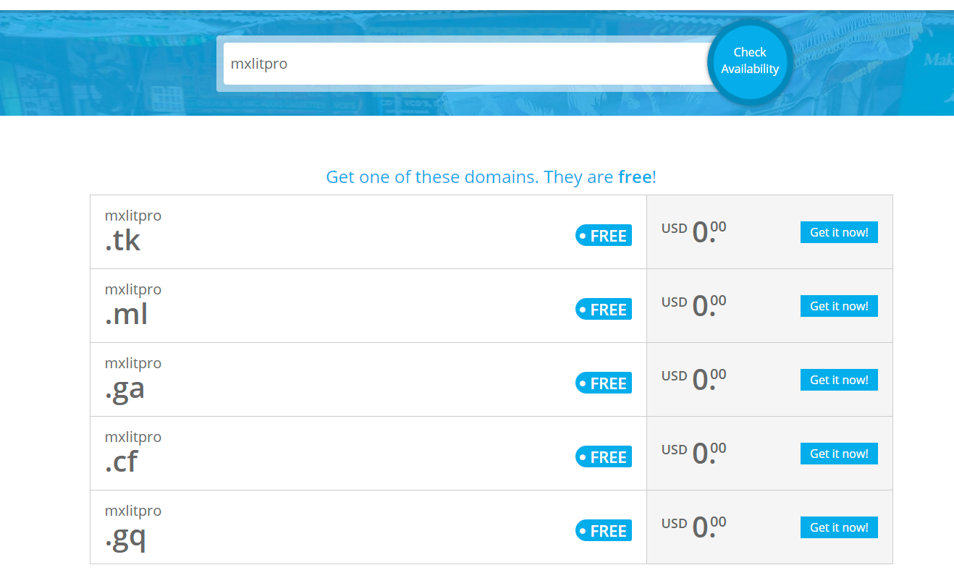Select the mxlitpro .ml domain name

[x=132, y=305]
